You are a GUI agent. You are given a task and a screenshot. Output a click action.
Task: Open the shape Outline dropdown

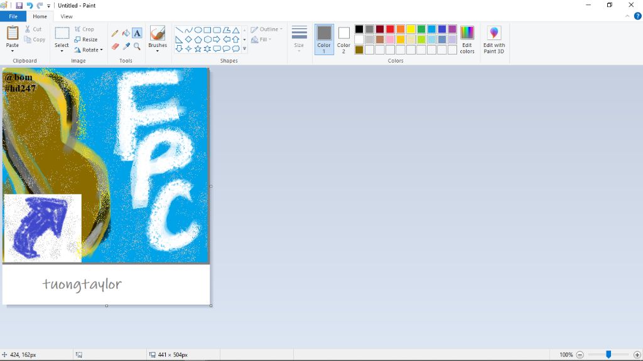point(266,29)
